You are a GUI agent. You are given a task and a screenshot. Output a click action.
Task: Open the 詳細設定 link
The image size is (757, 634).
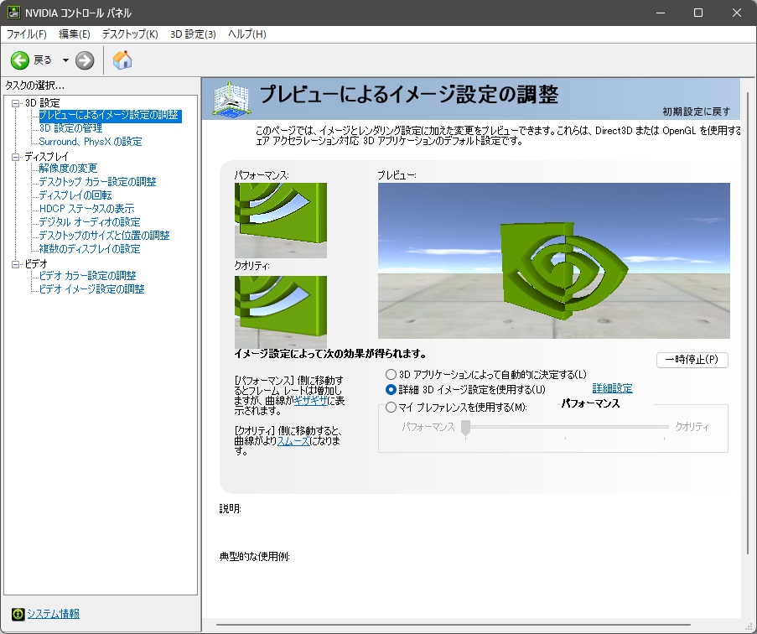tap(612, 388)
